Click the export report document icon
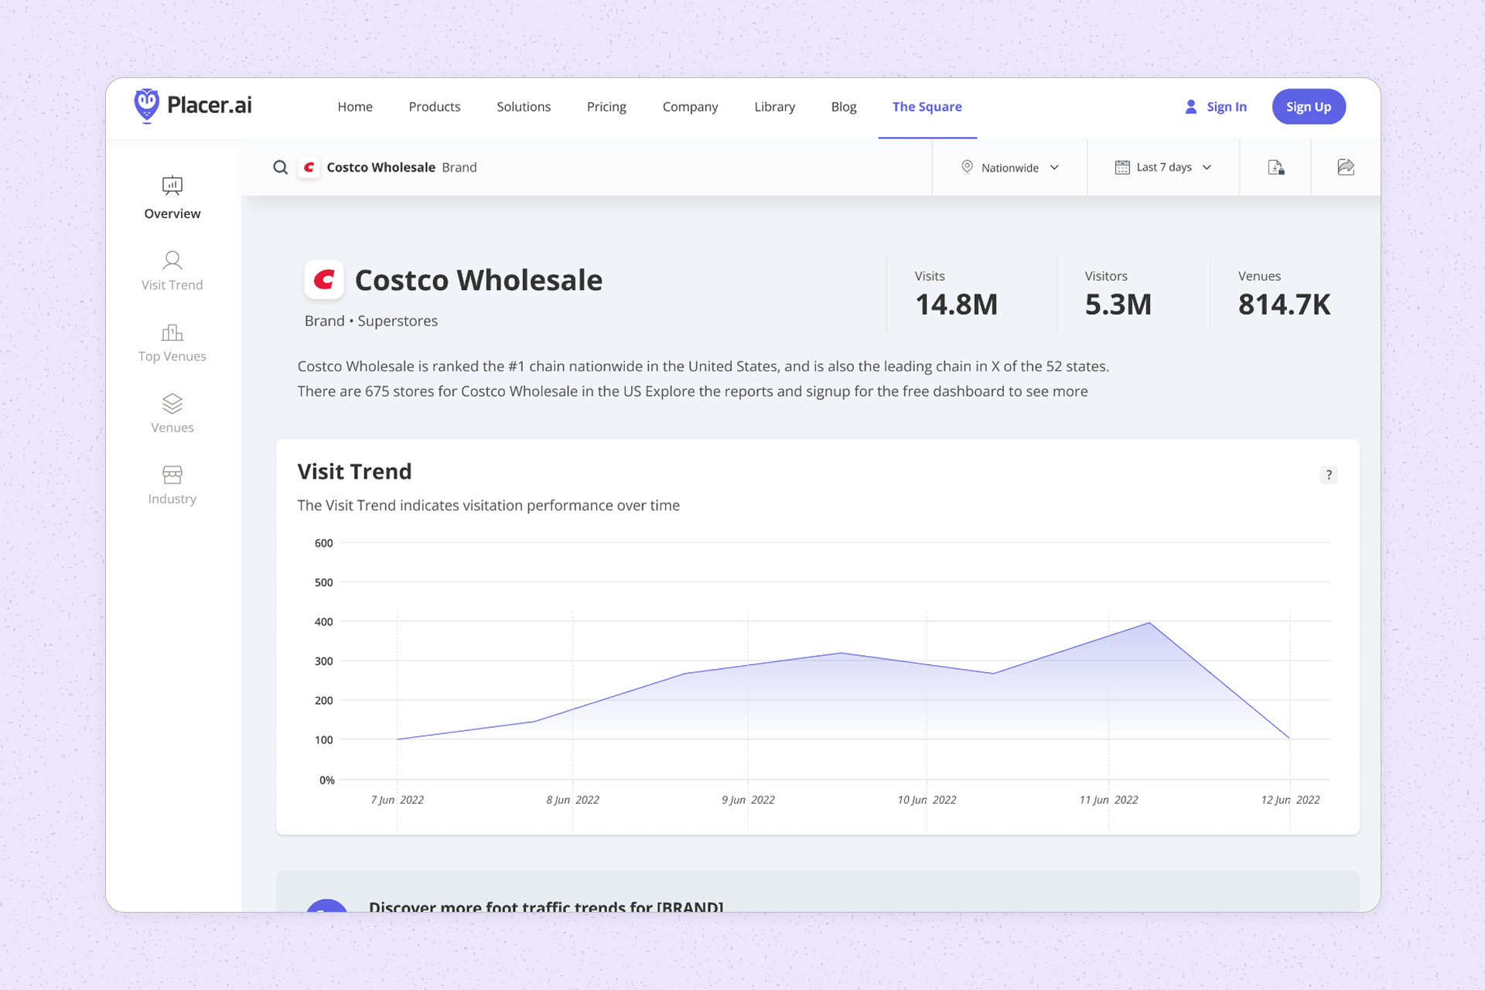The width and height of the screenshot is (1485, 990). coord(1276,167)
